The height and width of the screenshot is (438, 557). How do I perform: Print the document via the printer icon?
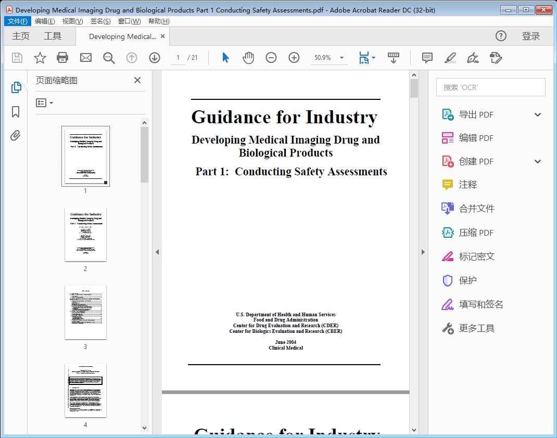point(62,58)
